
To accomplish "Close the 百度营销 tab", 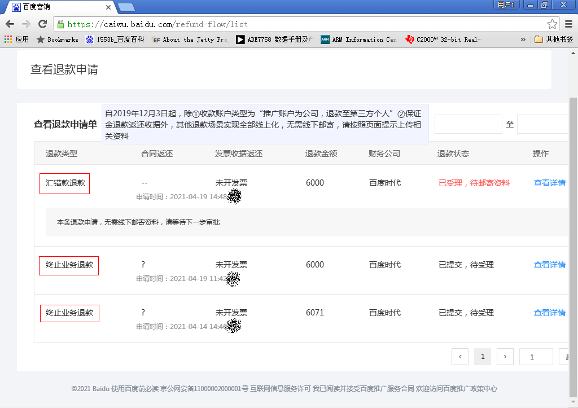I will point(108,7).
